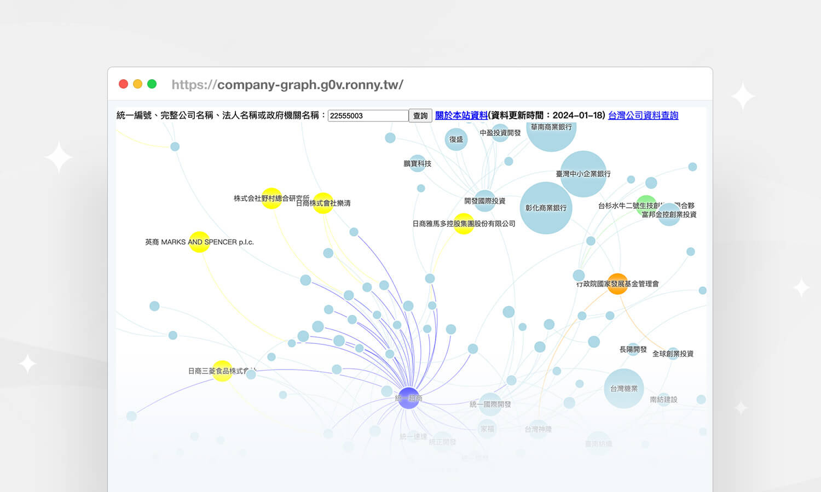The width and height of the screenshot is (821, 492).
Task: Select the yellow 日商三菱食品 node
Action: pos(222,371)
